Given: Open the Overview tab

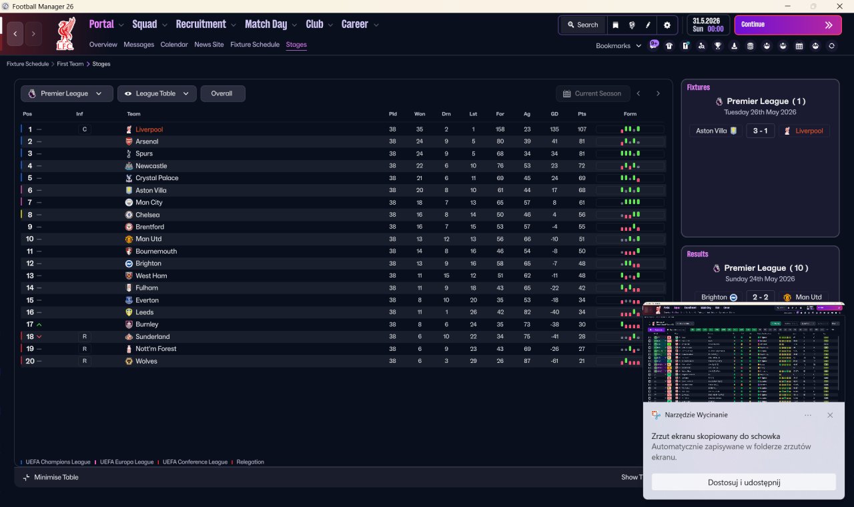Looking at the screenshot, I should point(103,45).
